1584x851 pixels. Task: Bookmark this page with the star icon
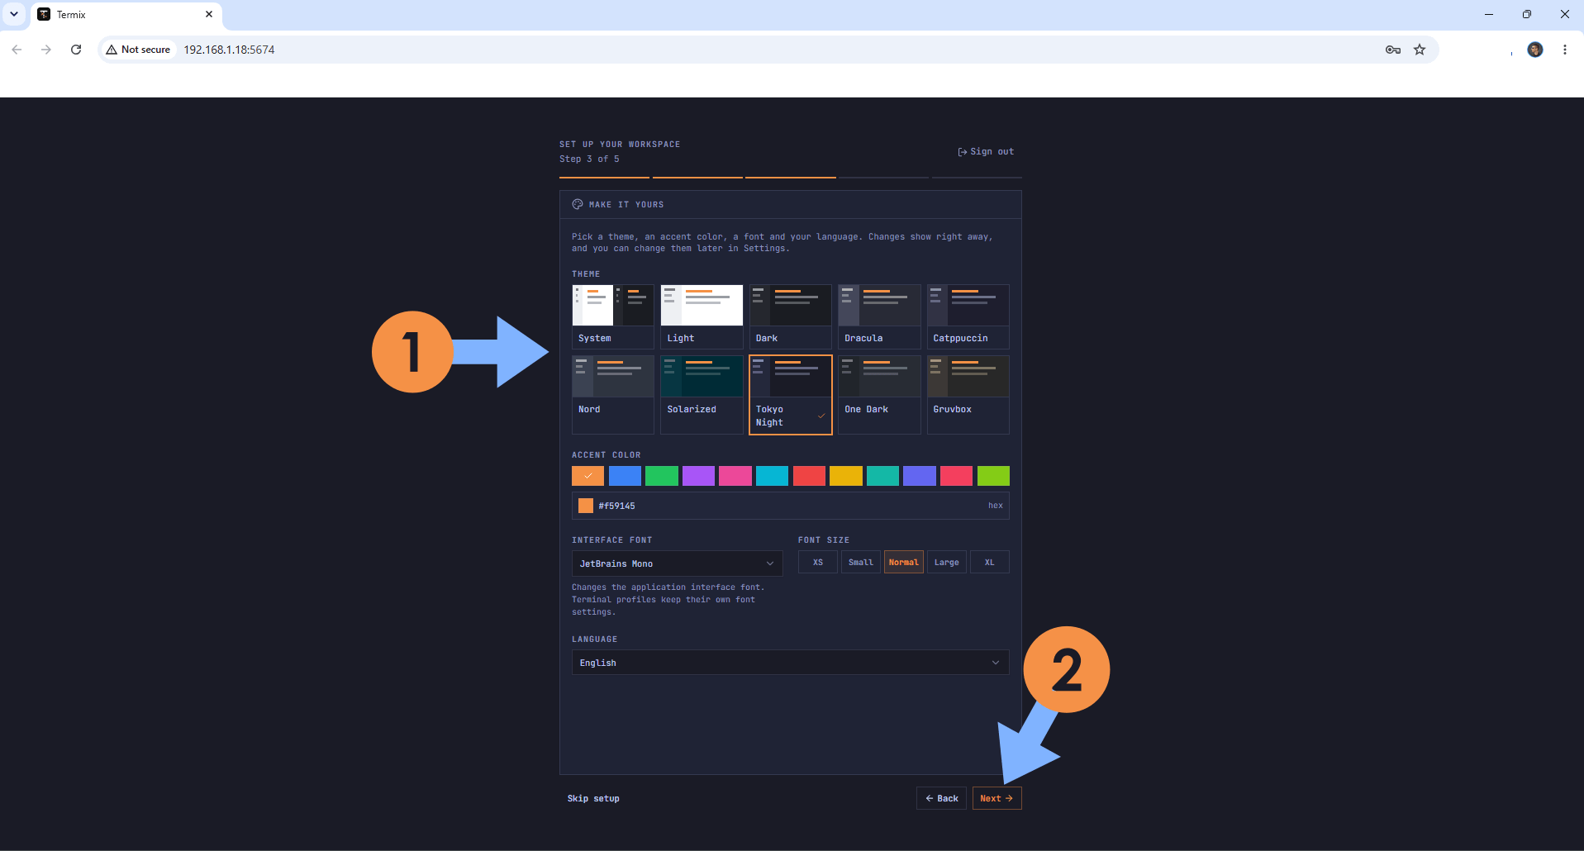pyautogui.click(x=1420, y=50)
